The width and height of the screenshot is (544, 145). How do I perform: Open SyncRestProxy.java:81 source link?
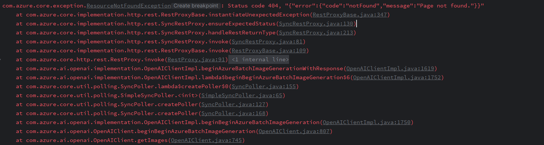pyautogui.click(x=267, y=42)
